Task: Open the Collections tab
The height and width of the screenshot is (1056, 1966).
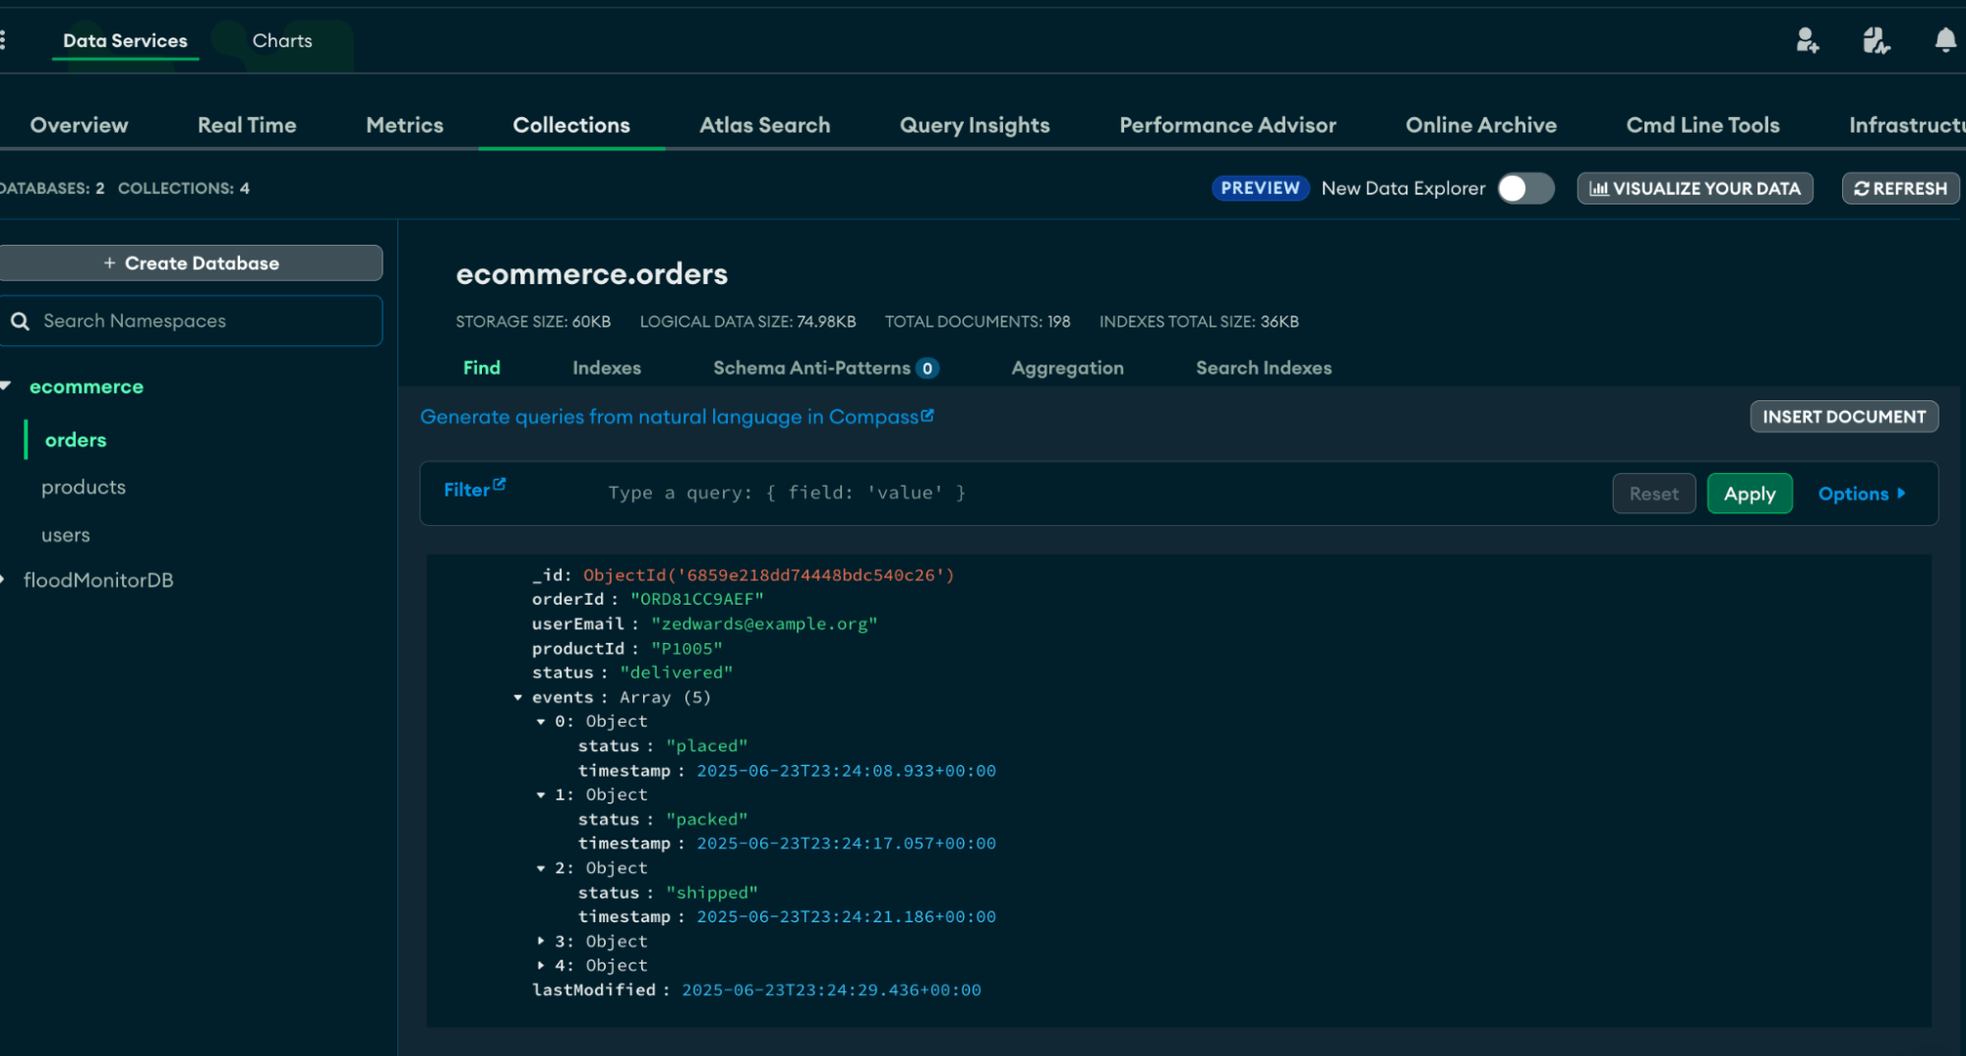Action: tap(571, 125)
